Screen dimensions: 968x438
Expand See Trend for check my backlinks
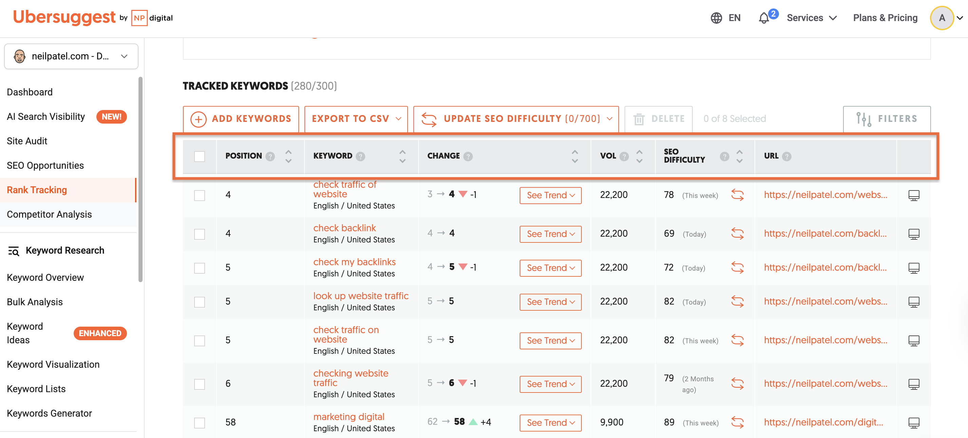pos(550,268)
